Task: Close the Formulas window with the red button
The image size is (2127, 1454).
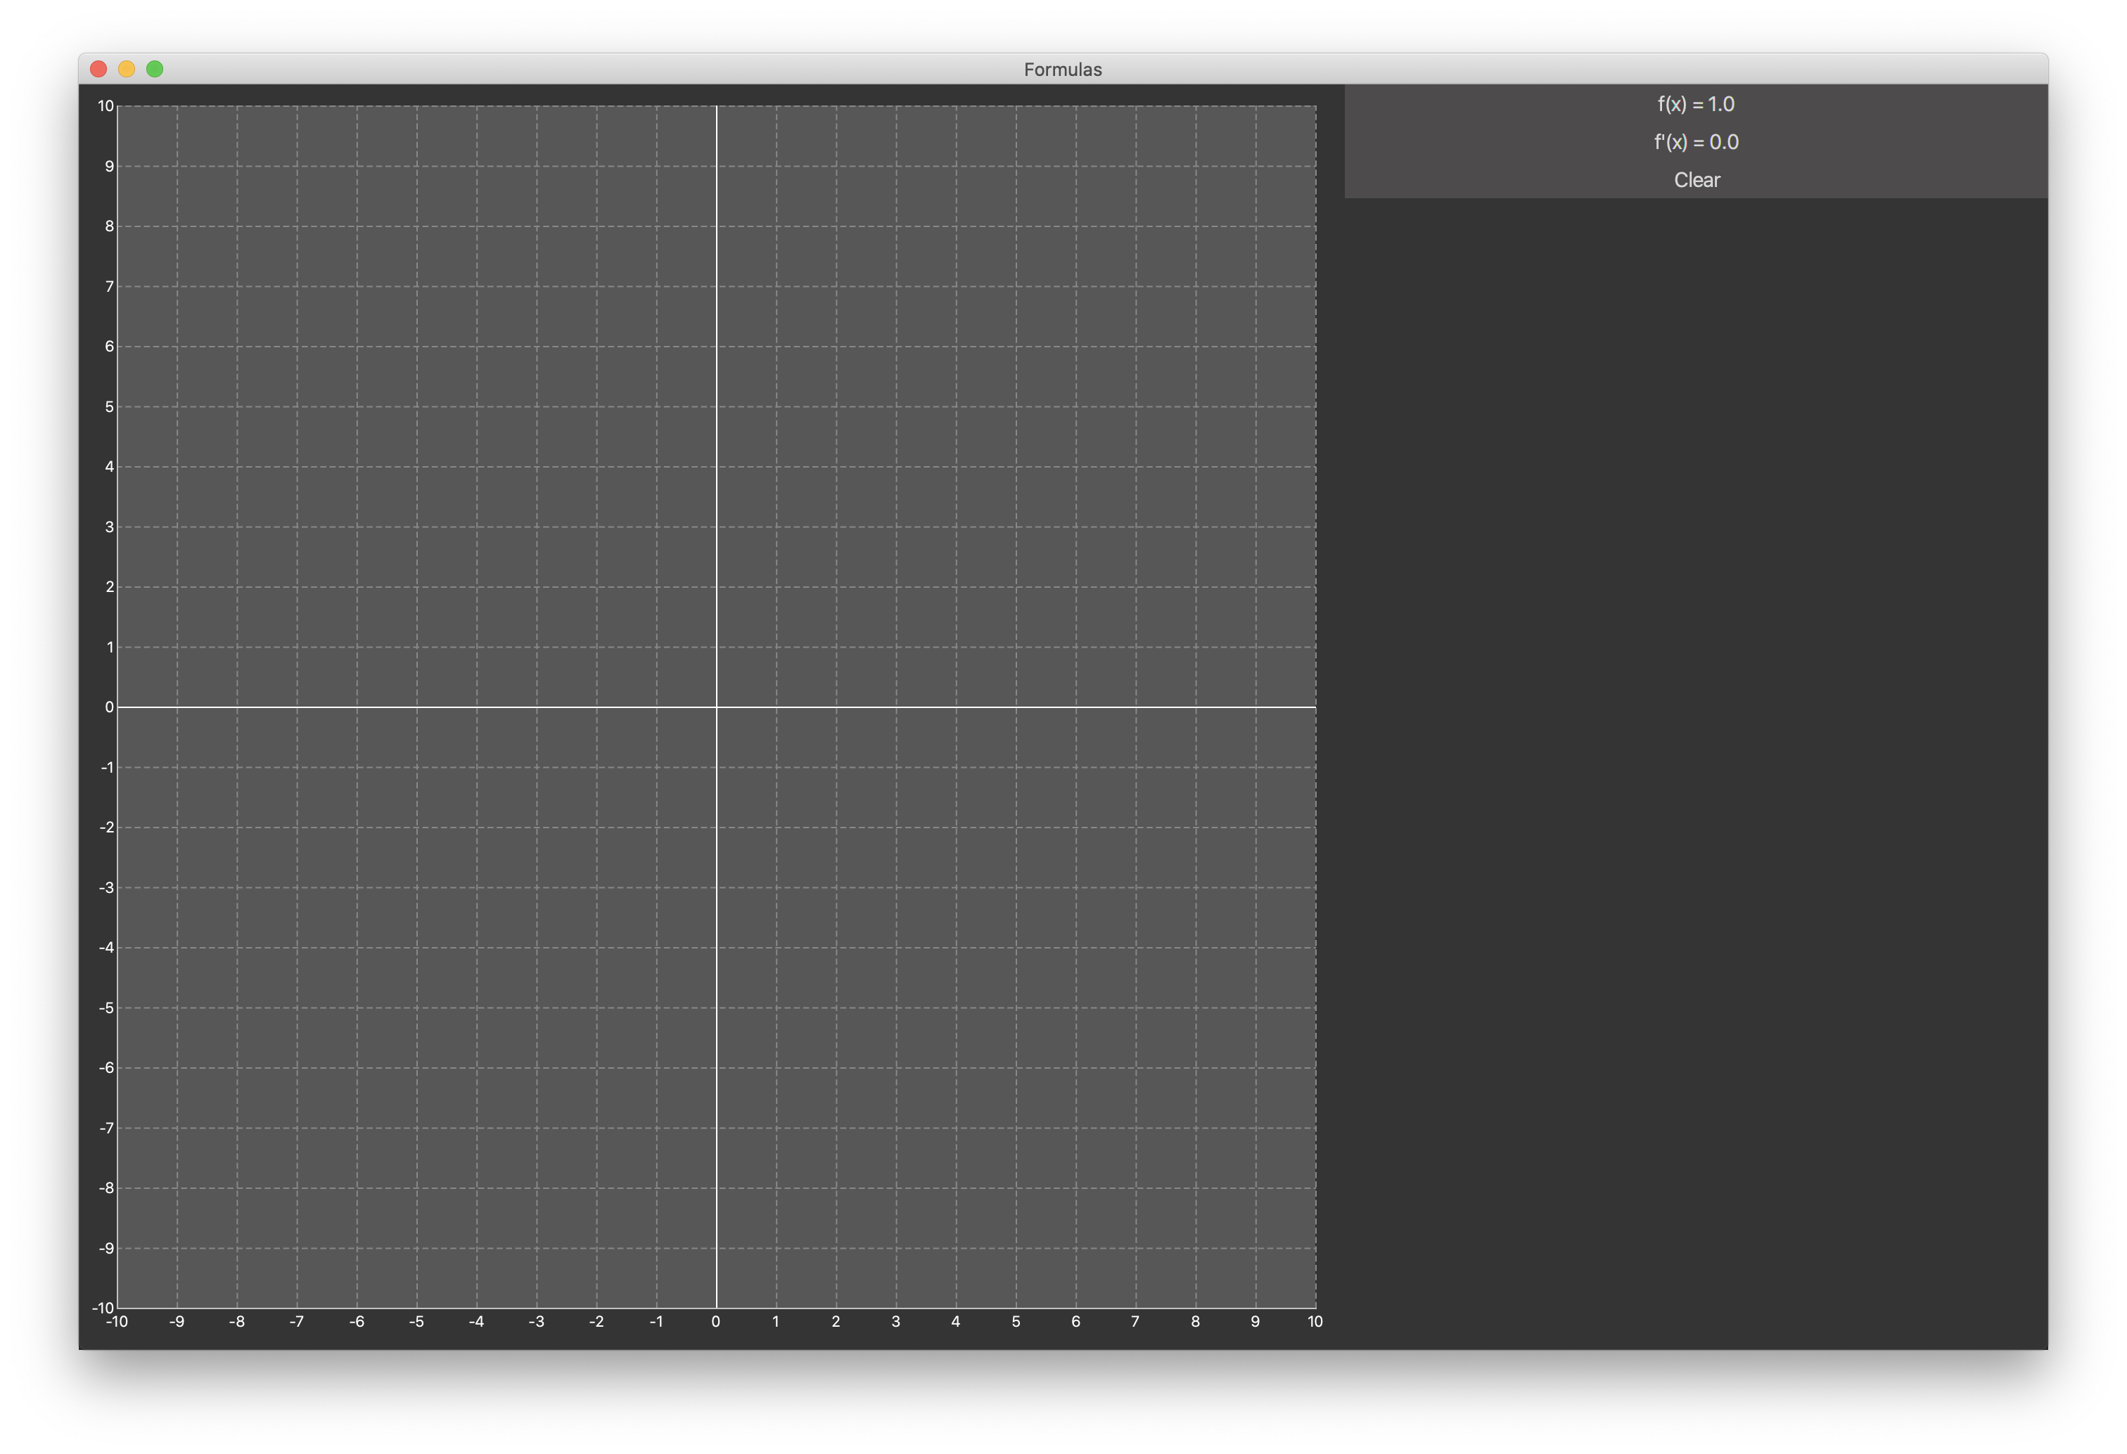Action: tap(99, 70)
